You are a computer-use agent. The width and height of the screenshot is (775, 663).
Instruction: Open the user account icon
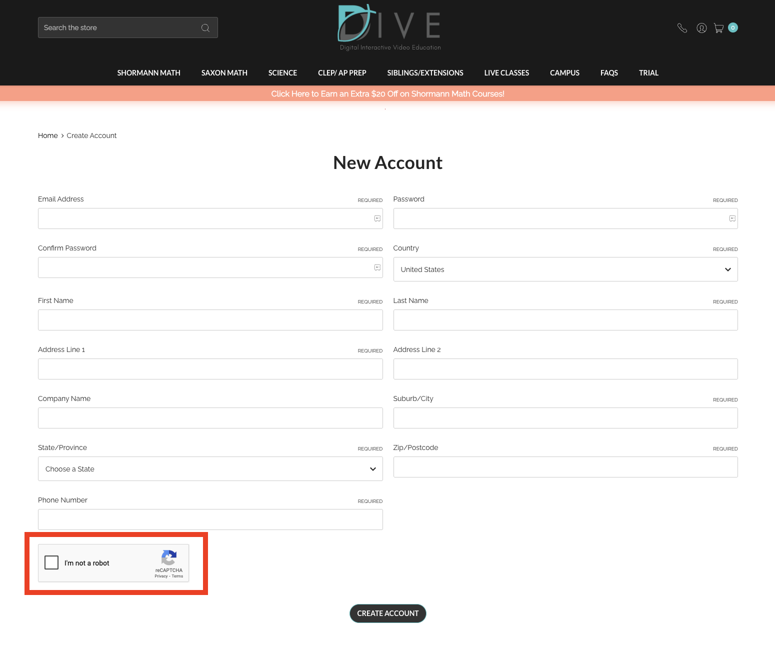coord(701,28)
